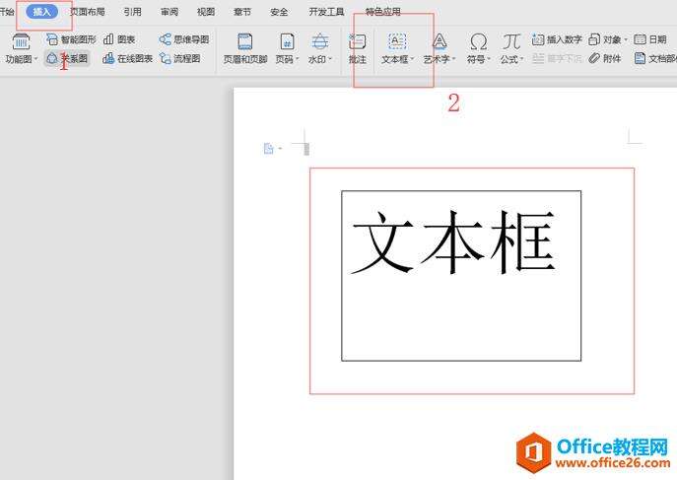Click the 智能图形 smart graphics icon
The width and height of the screenshot is (677, 480).
coord(52,40)
